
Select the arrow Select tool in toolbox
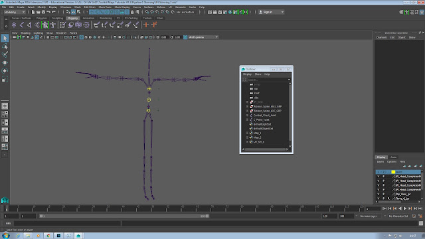[x=5, y=39]
